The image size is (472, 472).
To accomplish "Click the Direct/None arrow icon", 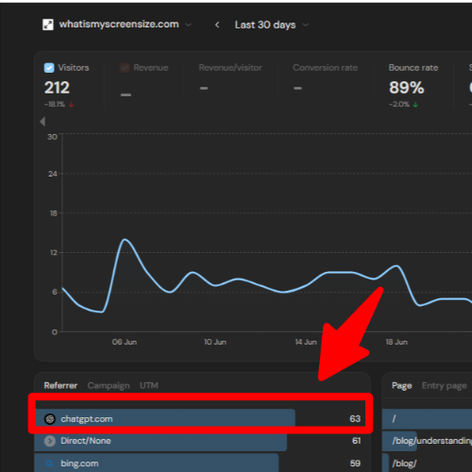I will click(50, 441).
